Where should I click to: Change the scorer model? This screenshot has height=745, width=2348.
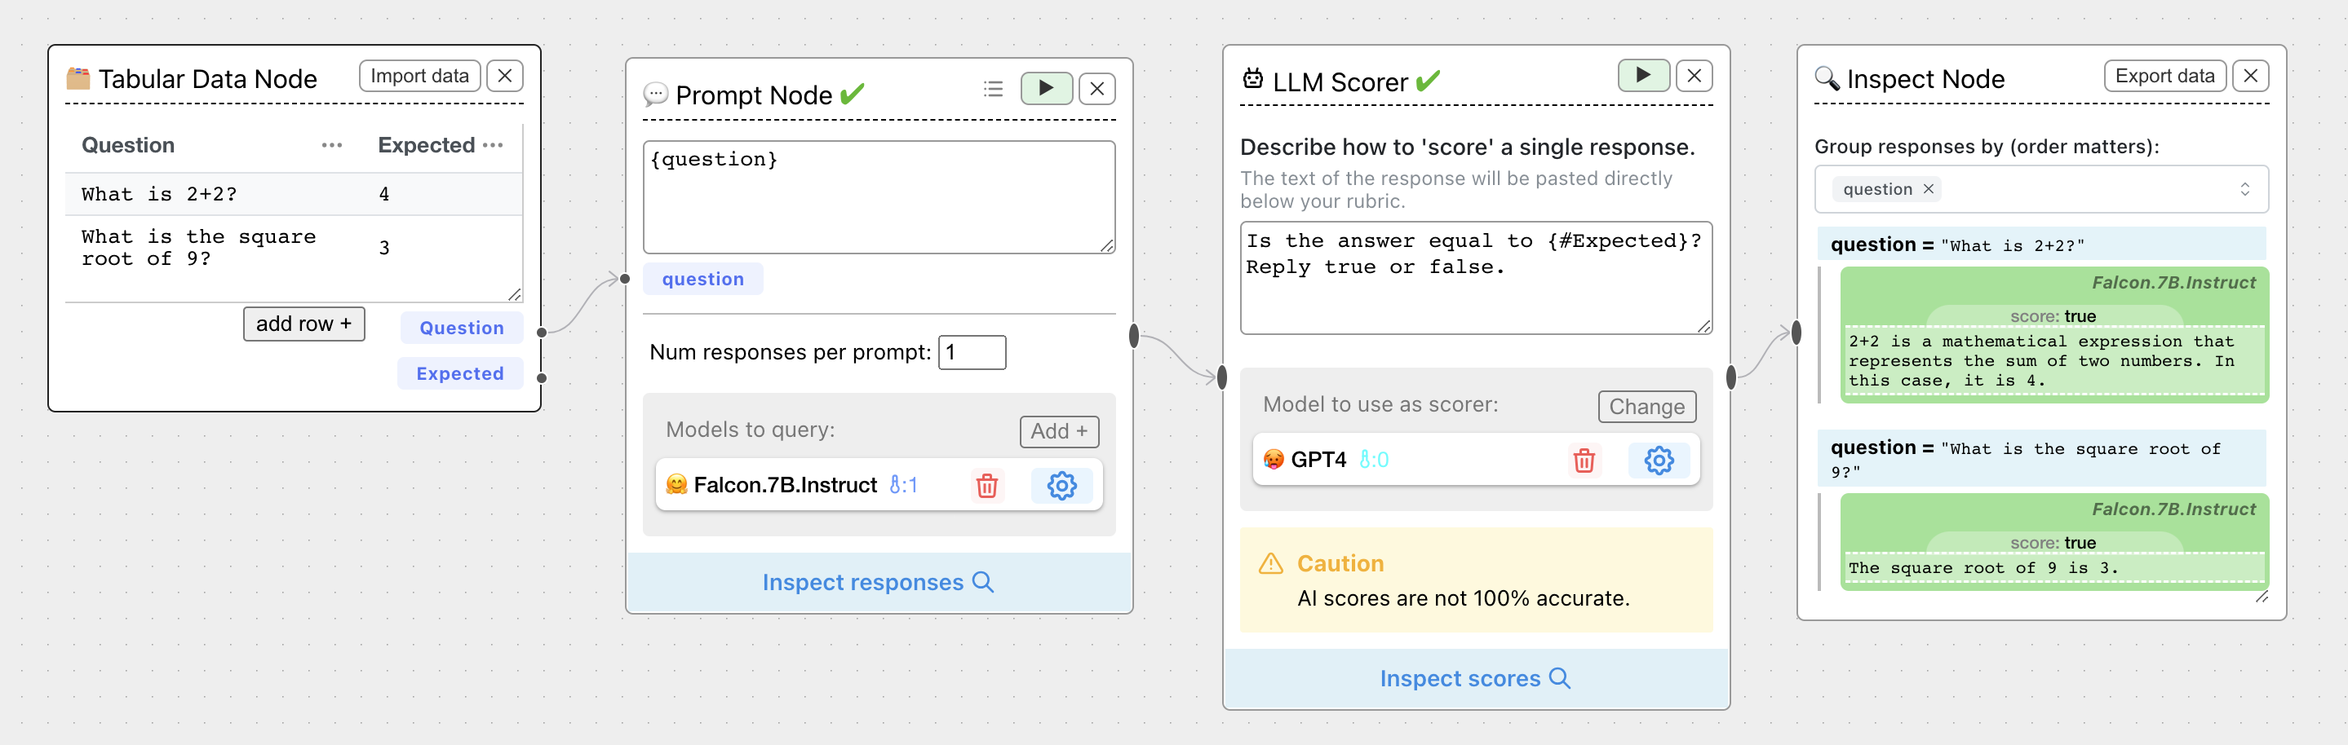click(x=1646, y=406)
